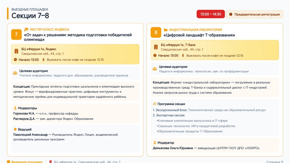Click the МАСТЕР-КЛАСС ЯНДЕКСА label
This screenshot has width=290, height=163.
pos(49,30)
